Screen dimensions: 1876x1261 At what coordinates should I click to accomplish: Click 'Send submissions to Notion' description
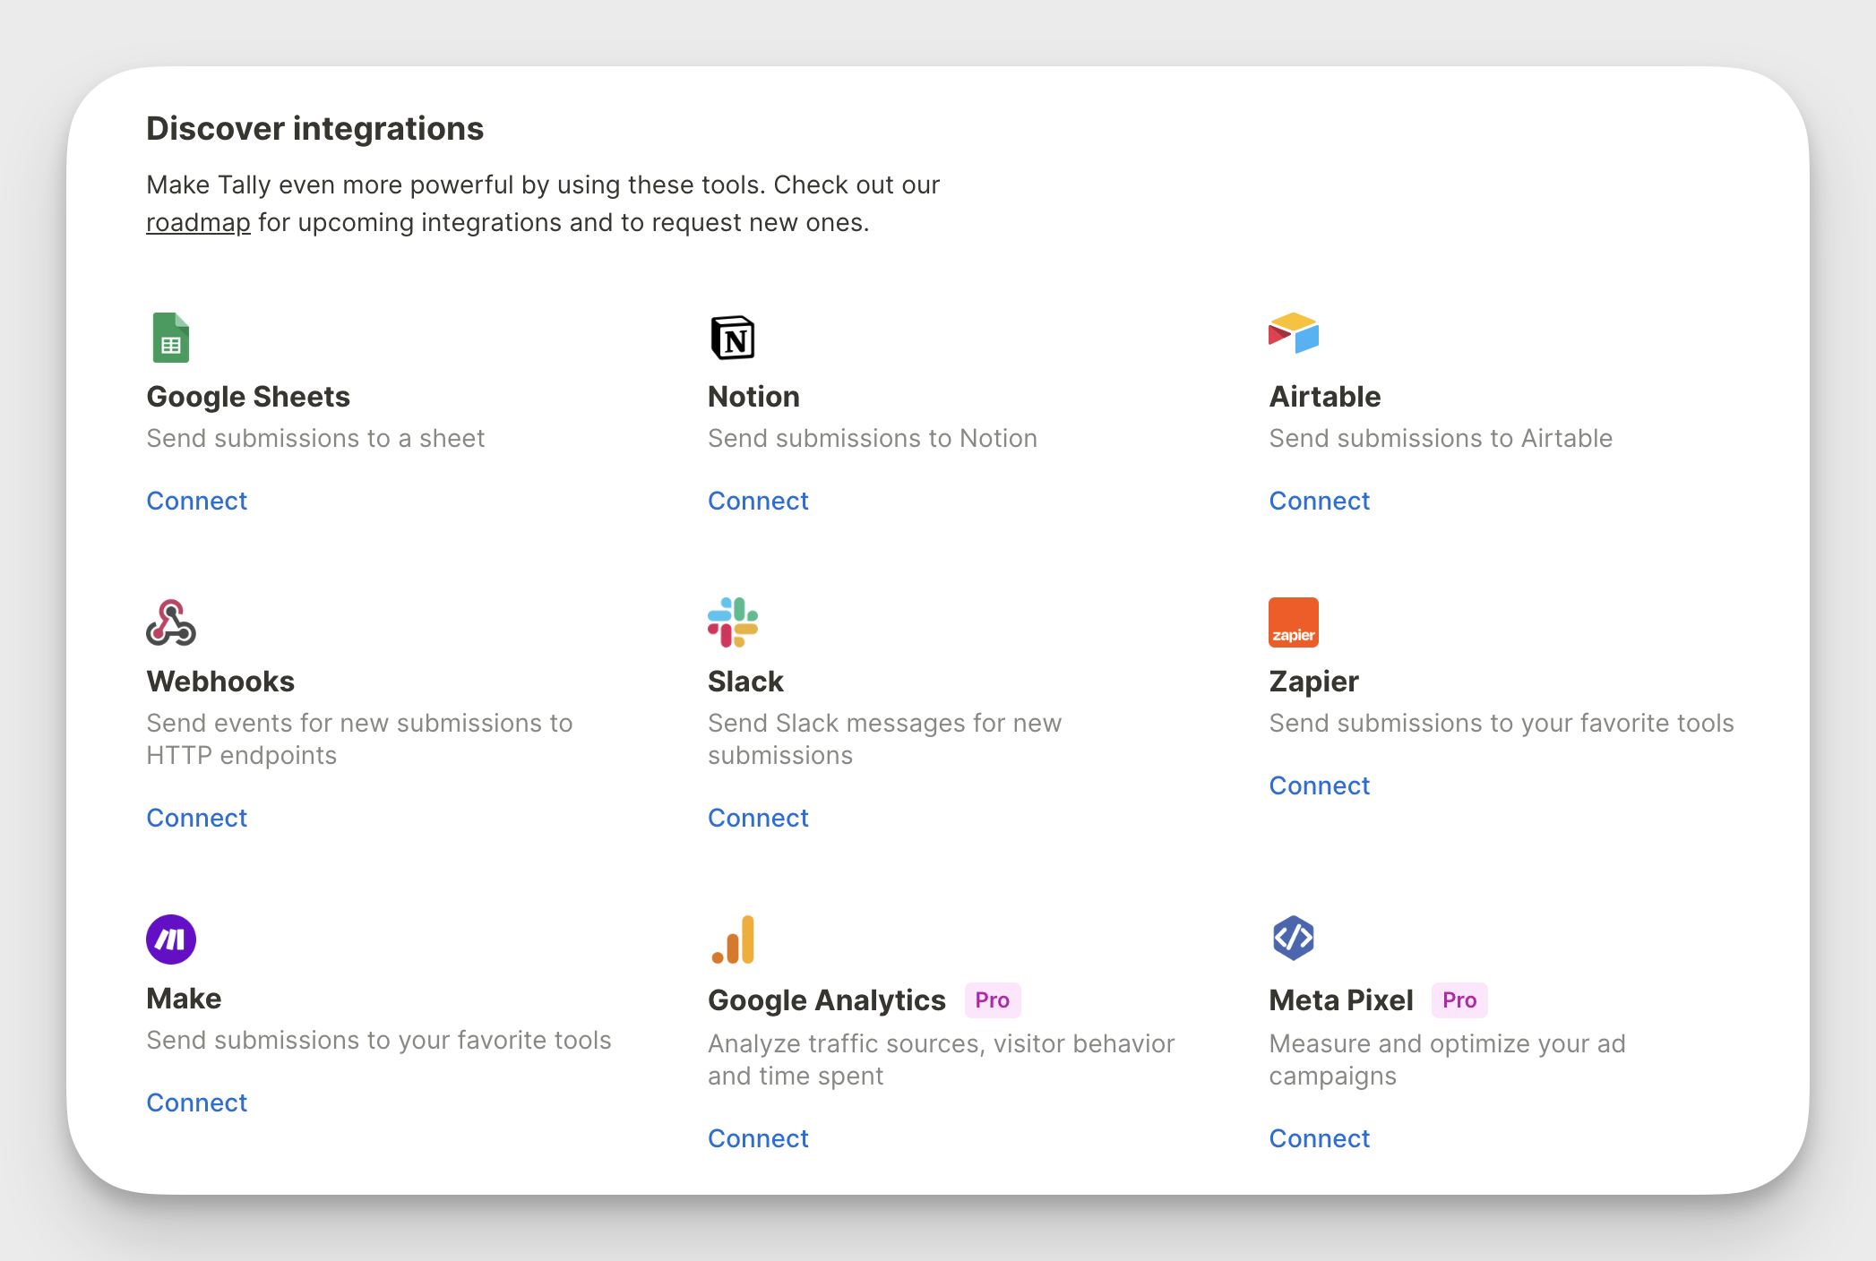point(873,438)
